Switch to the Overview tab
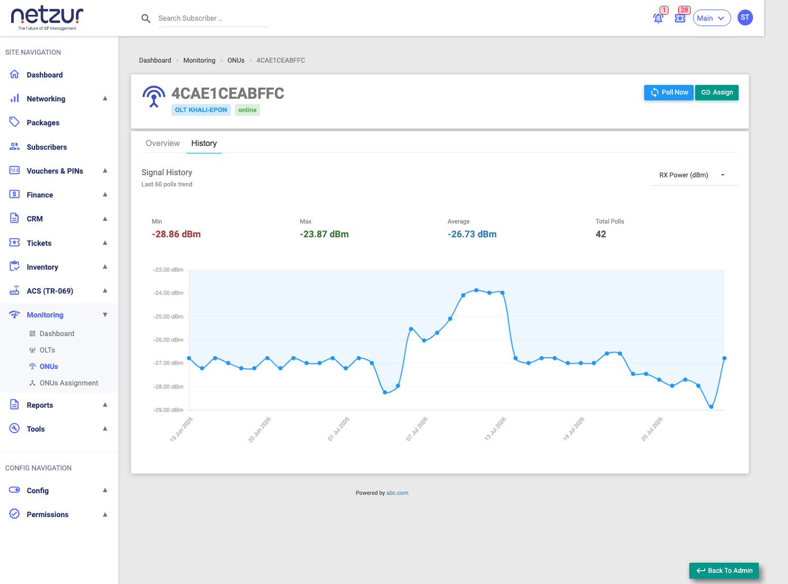The height and width of the screenshot is (584, 788). pos(163,143)
